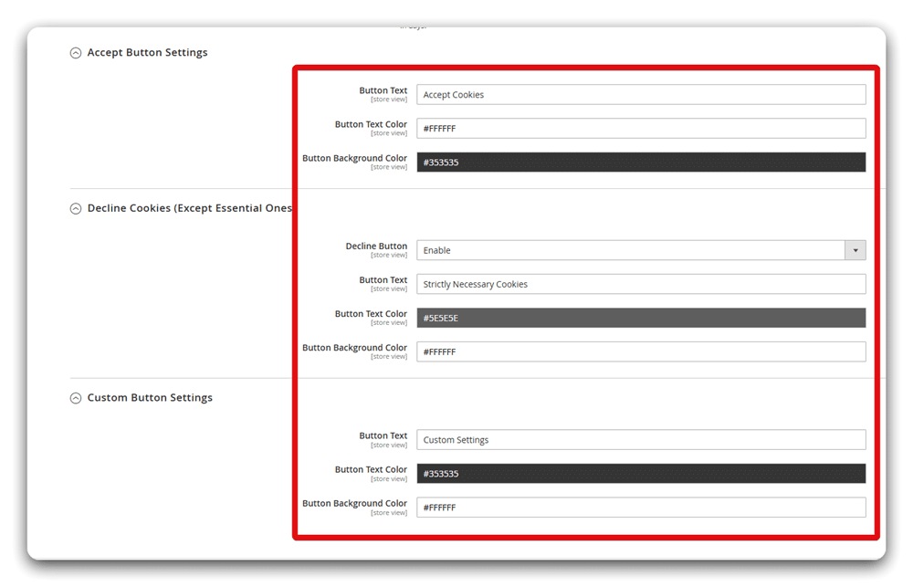Click Custom section Button Background Color #FFFFFF field
The image size is (913, 587).
tap(641, 508)
